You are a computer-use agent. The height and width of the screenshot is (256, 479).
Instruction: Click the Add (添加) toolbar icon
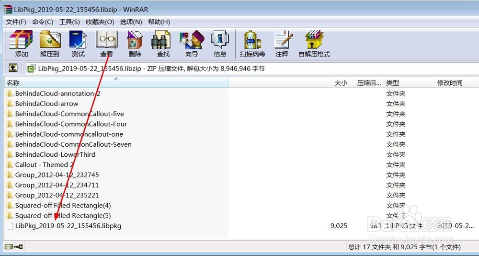pos(21,39)
